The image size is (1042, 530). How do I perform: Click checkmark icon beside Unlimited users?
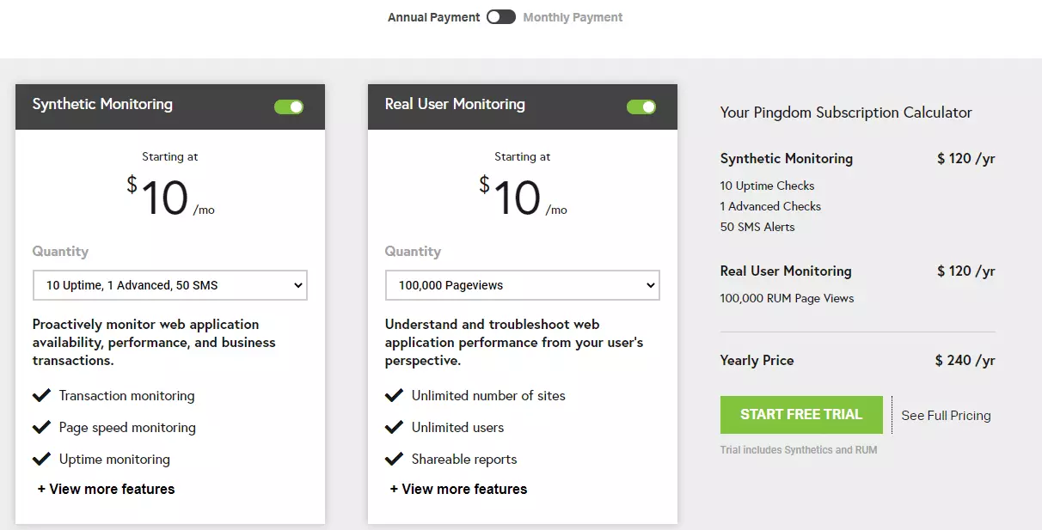[x=394, y=427]
